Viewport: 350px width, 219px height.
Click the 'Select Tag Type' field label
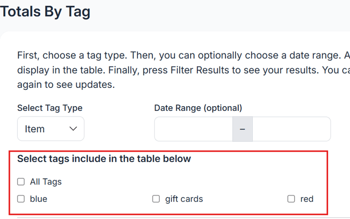tap(50, 108)
